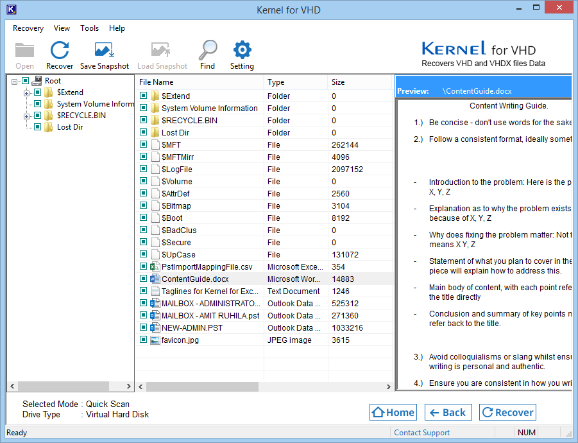Toggle checkbox for Lost Dir in tree

(37, 126)
